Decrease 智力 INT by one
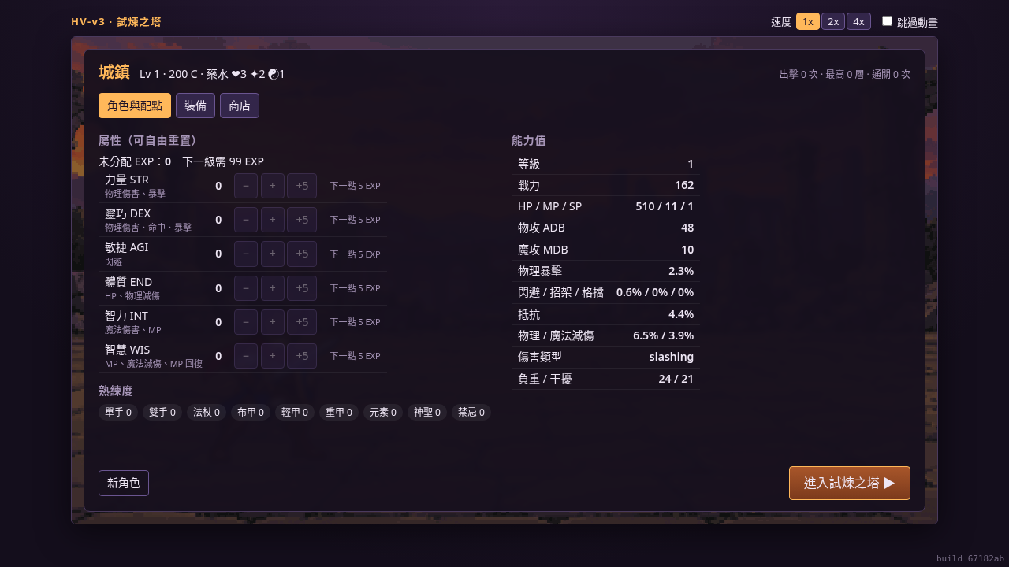 click(246, 322)
